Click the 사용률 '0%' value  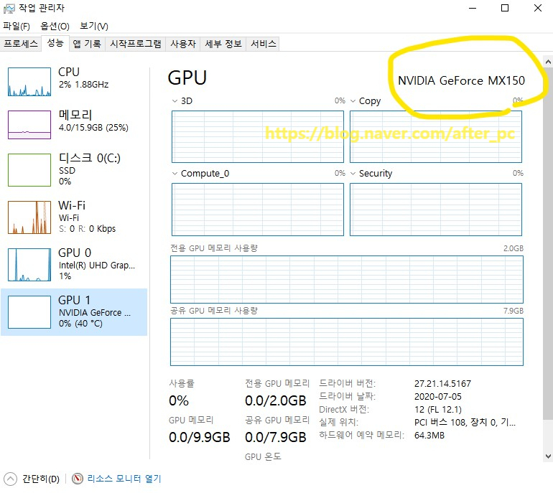pos(179,400)
